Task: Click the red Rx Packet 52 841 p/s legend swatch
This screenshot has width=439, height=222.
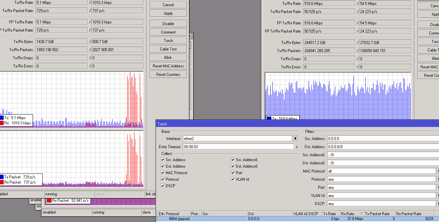Action: [x=49, y=201]
